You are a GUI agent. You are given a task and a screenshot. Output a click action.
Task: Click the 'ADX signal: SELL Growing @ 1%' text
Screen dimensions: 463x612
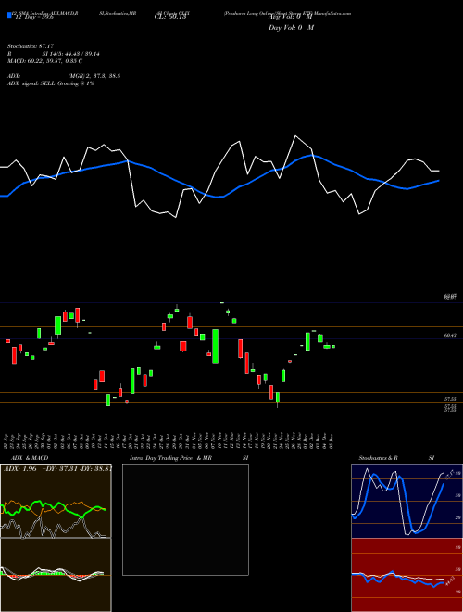[51, 83]
